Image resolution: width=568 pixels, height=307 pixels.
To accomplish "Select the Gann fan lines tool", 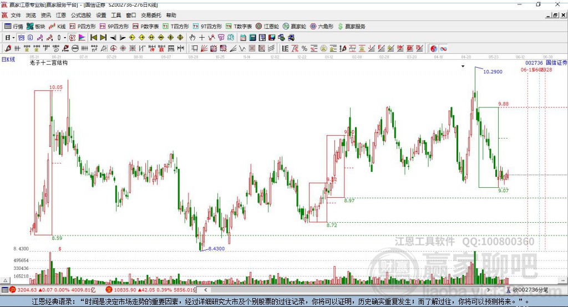I will click(204, 49).
